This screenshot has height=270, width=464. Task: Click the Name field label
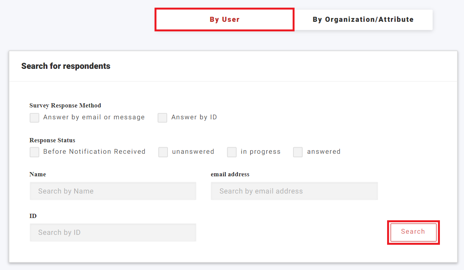(x=37, y=174)
